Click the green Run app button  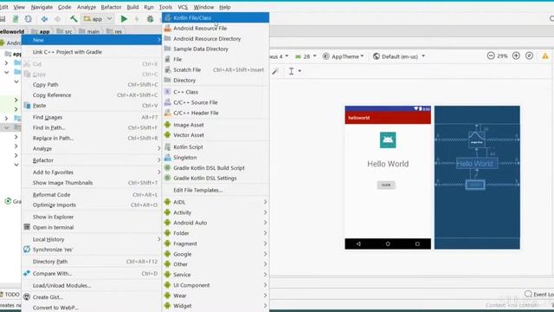(124, 19)
